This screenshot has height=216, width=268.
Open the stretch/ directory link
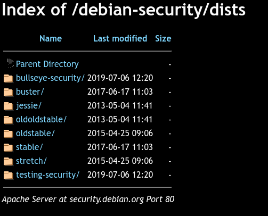point(31,161)
